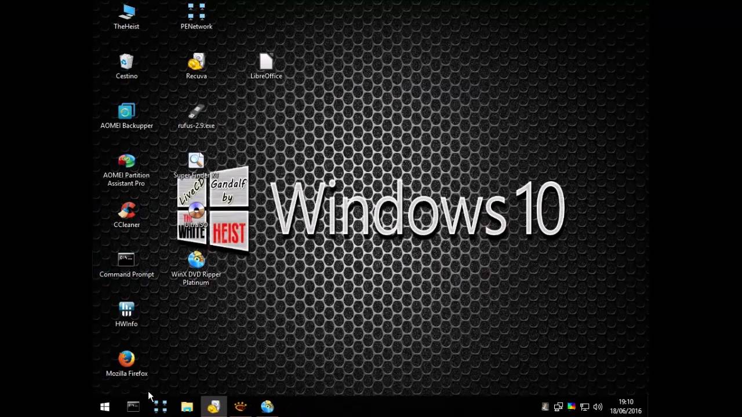Launch Recuva from the desktop

pyautogui.click(x=197, y=66)
